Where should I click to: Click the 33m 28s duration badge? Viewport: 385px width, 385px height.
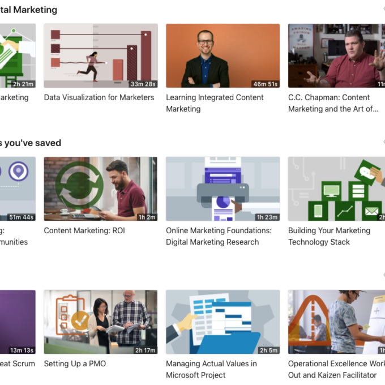point(143,84)
